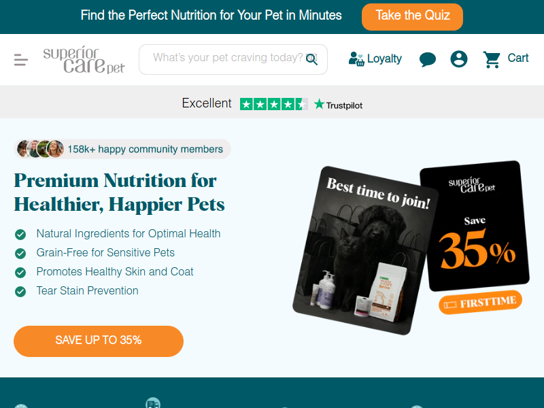Viewport: 544px width, 408px height.
Task: Open the Cart text link
Action: pos(518,58)
